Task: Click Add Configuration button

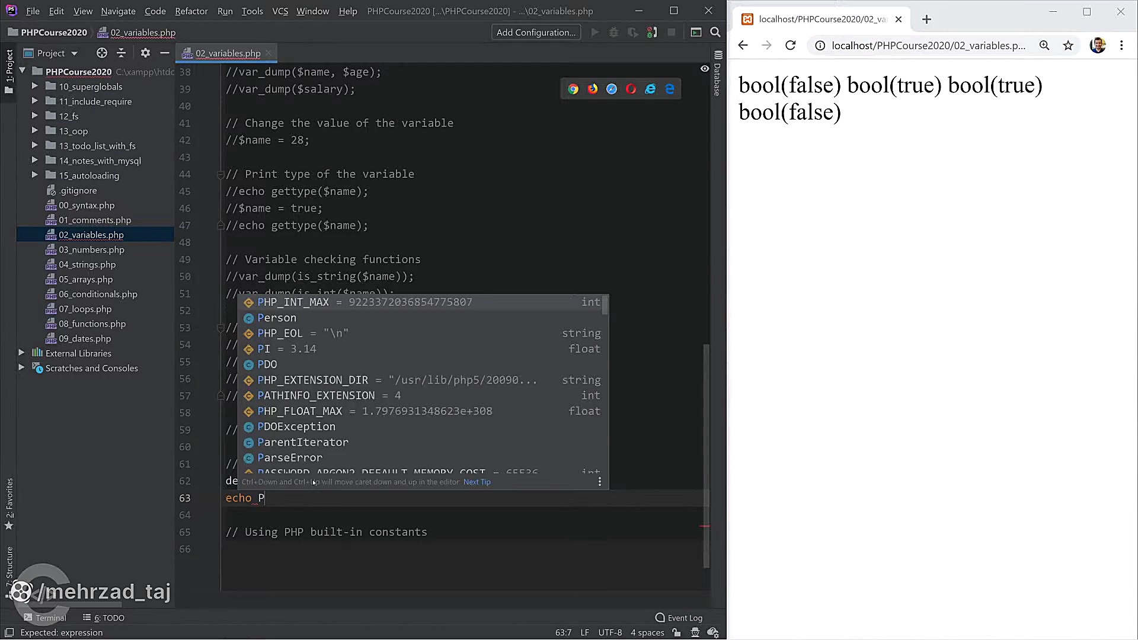Action: pos(536,32)
